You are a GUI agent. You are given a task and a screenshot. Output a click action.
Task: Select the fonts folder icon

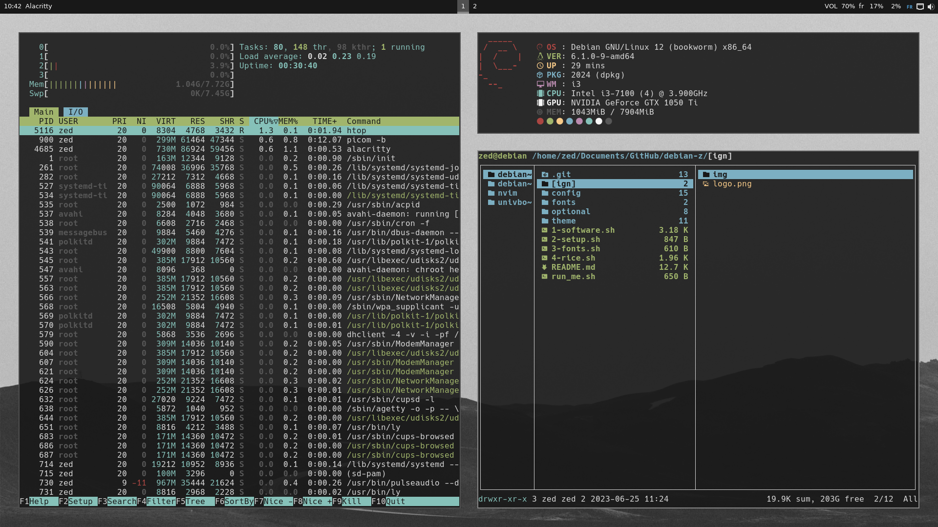coord(545,202)
